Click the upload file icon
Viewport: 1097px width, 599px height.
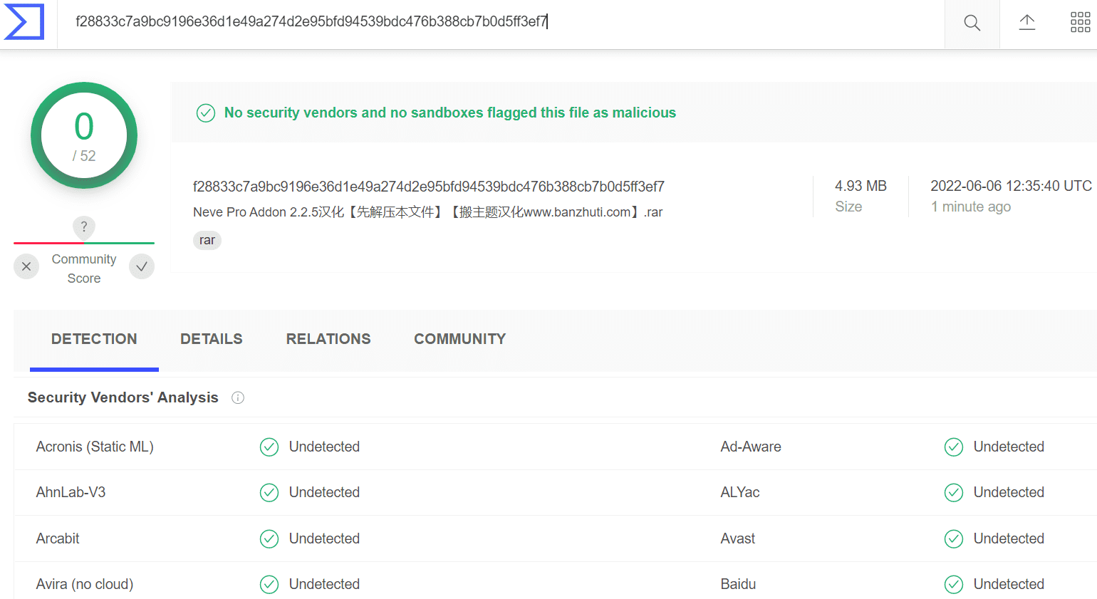pyautogui.click(x=1026, y=23)
